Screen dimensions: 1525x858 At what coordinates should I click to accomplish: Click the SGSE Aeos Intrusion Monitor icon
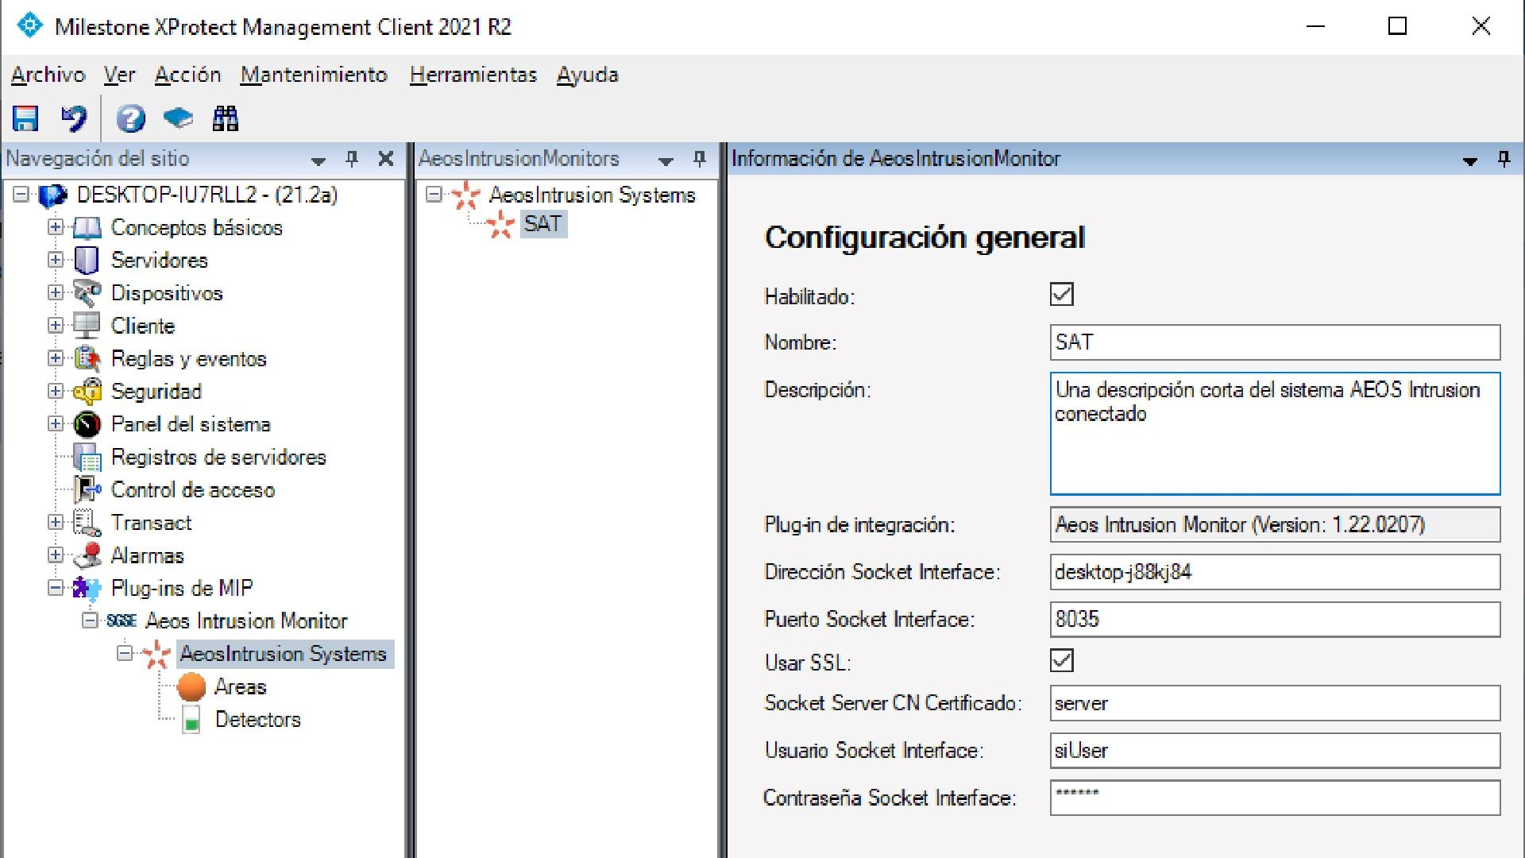[122, 620]
